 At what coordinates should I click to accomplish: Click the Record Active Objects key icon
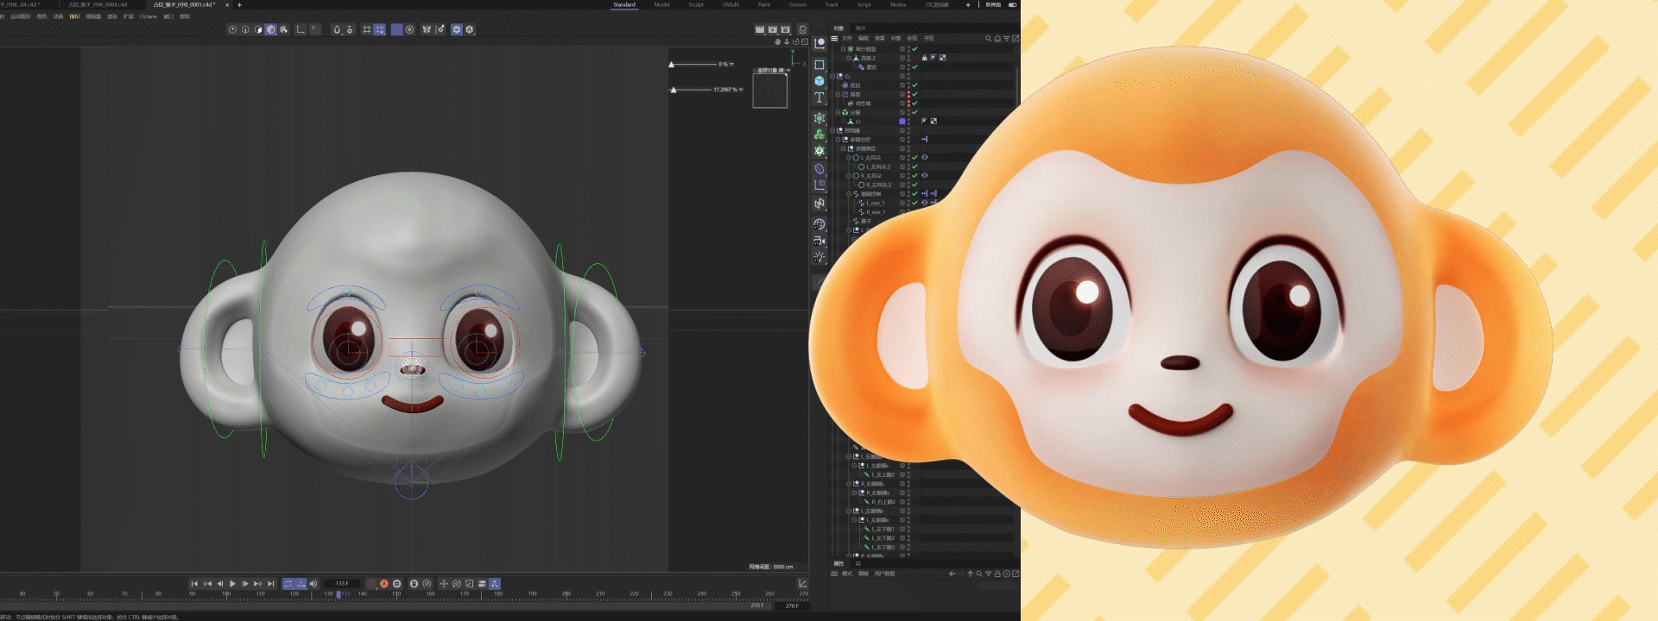point(371,584)
